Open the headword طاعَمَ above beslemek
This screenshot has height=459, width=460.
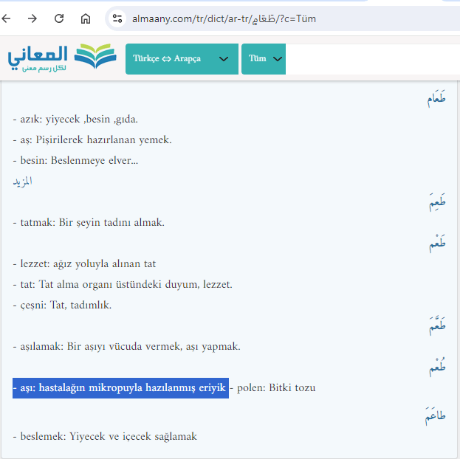tap(435, 417)
